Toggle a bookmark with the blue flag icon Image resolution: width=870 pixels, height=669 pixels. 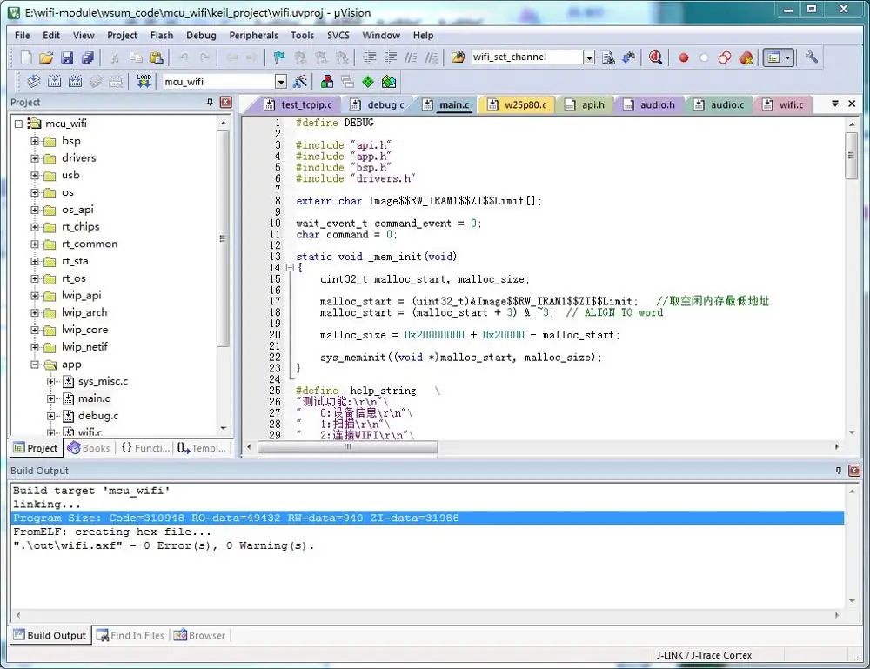[x=279, y=57]
